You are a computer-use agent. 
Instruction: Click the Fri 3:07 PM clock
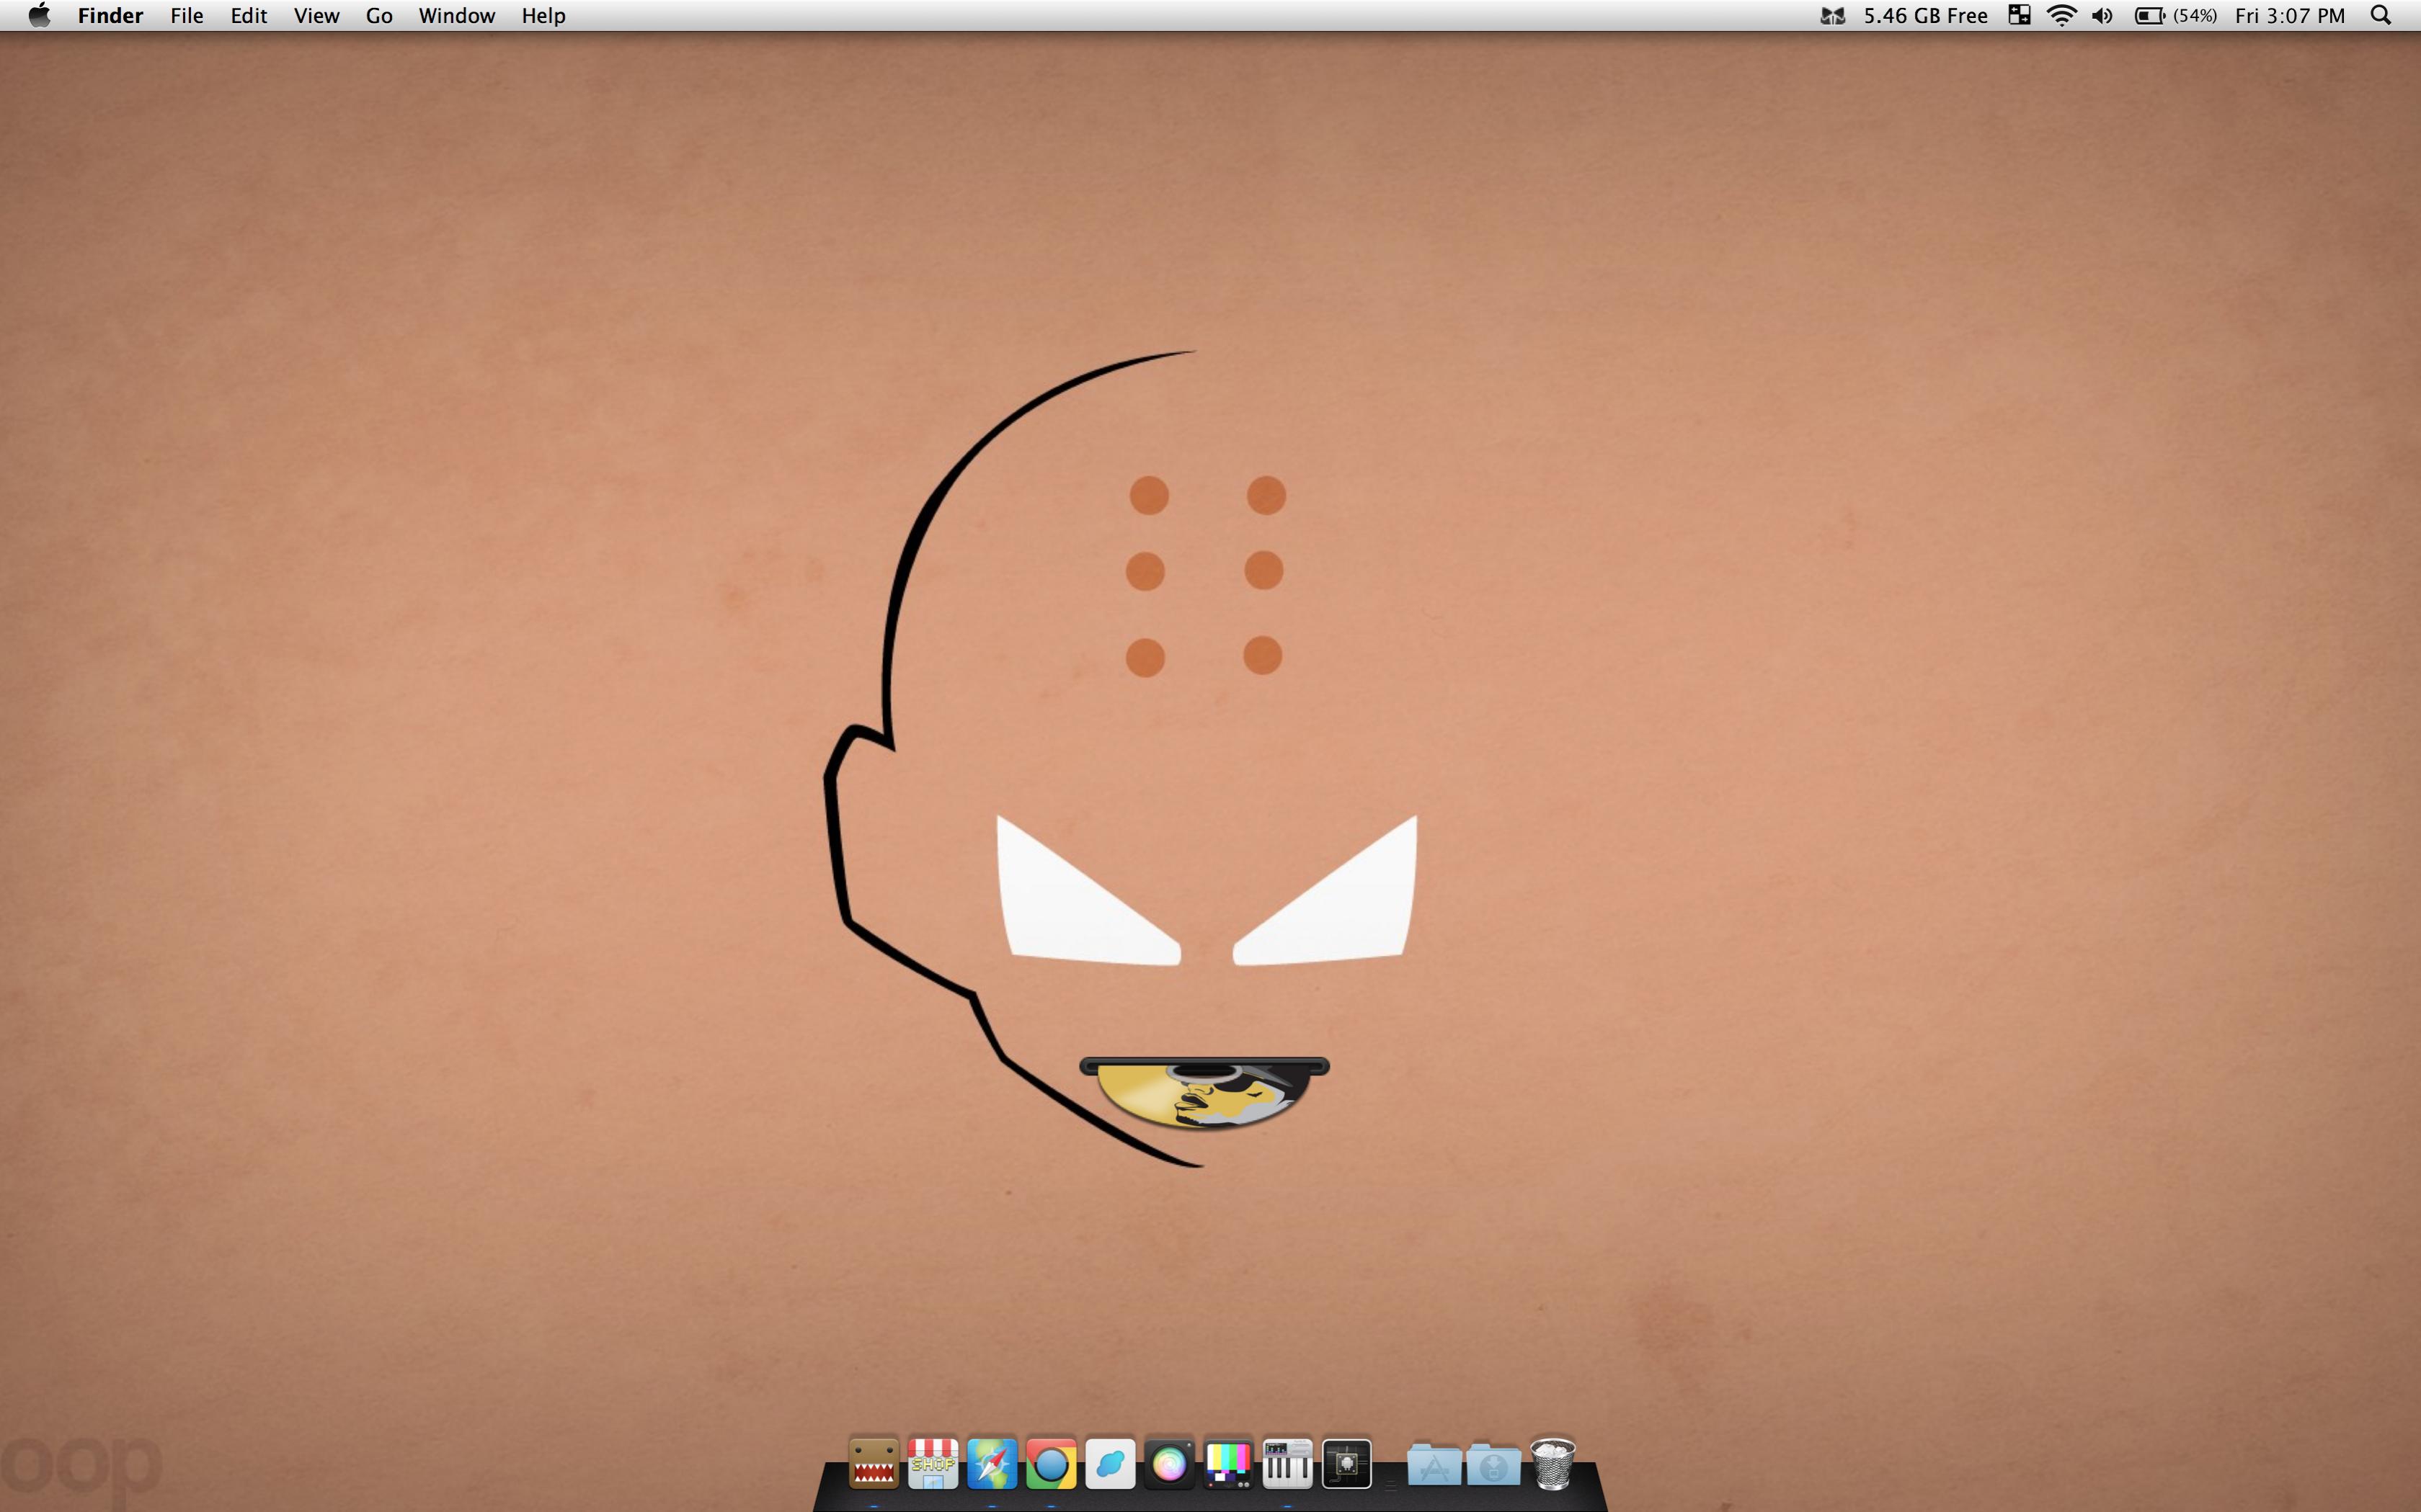(2290, 15)
